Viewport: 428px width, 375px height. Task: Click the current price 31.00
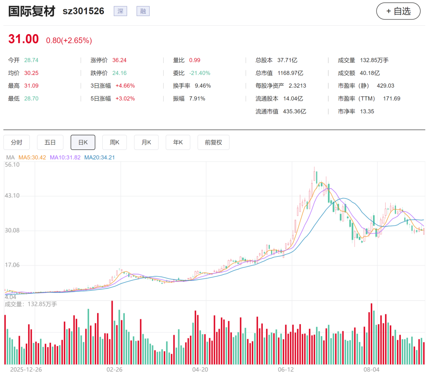[x=23, y=39]
